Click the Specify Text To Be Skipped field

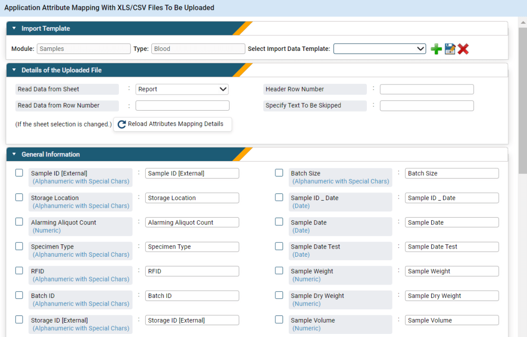coord(426,105)
